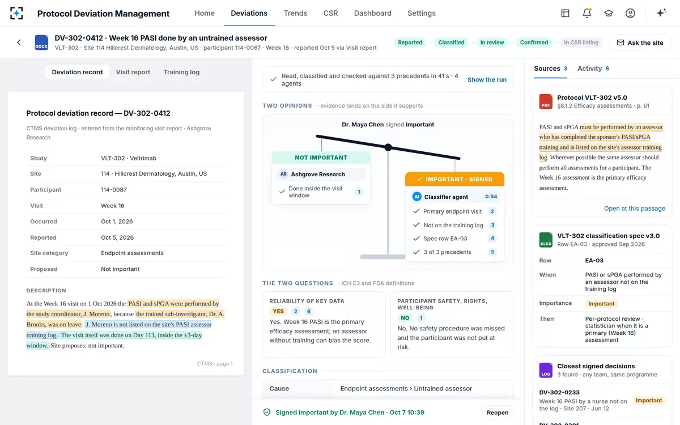This screenshot has height=425, width=680.
Task: Switch to the Activity tab
Action: click(x=593, y=69)
